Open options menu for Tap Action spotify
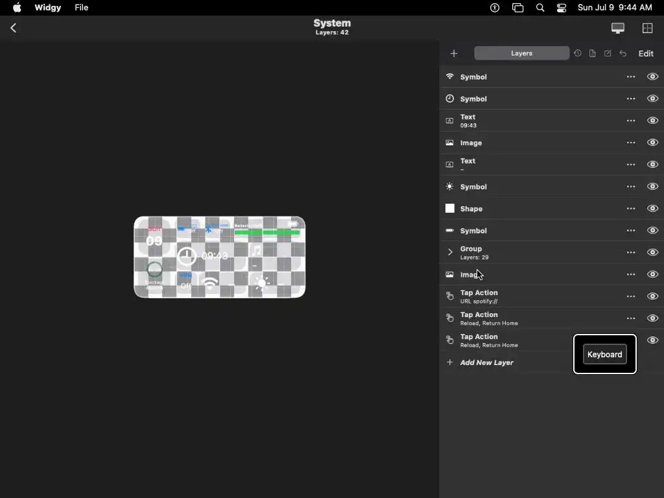The image size is (664, 498). click(630, 296)
